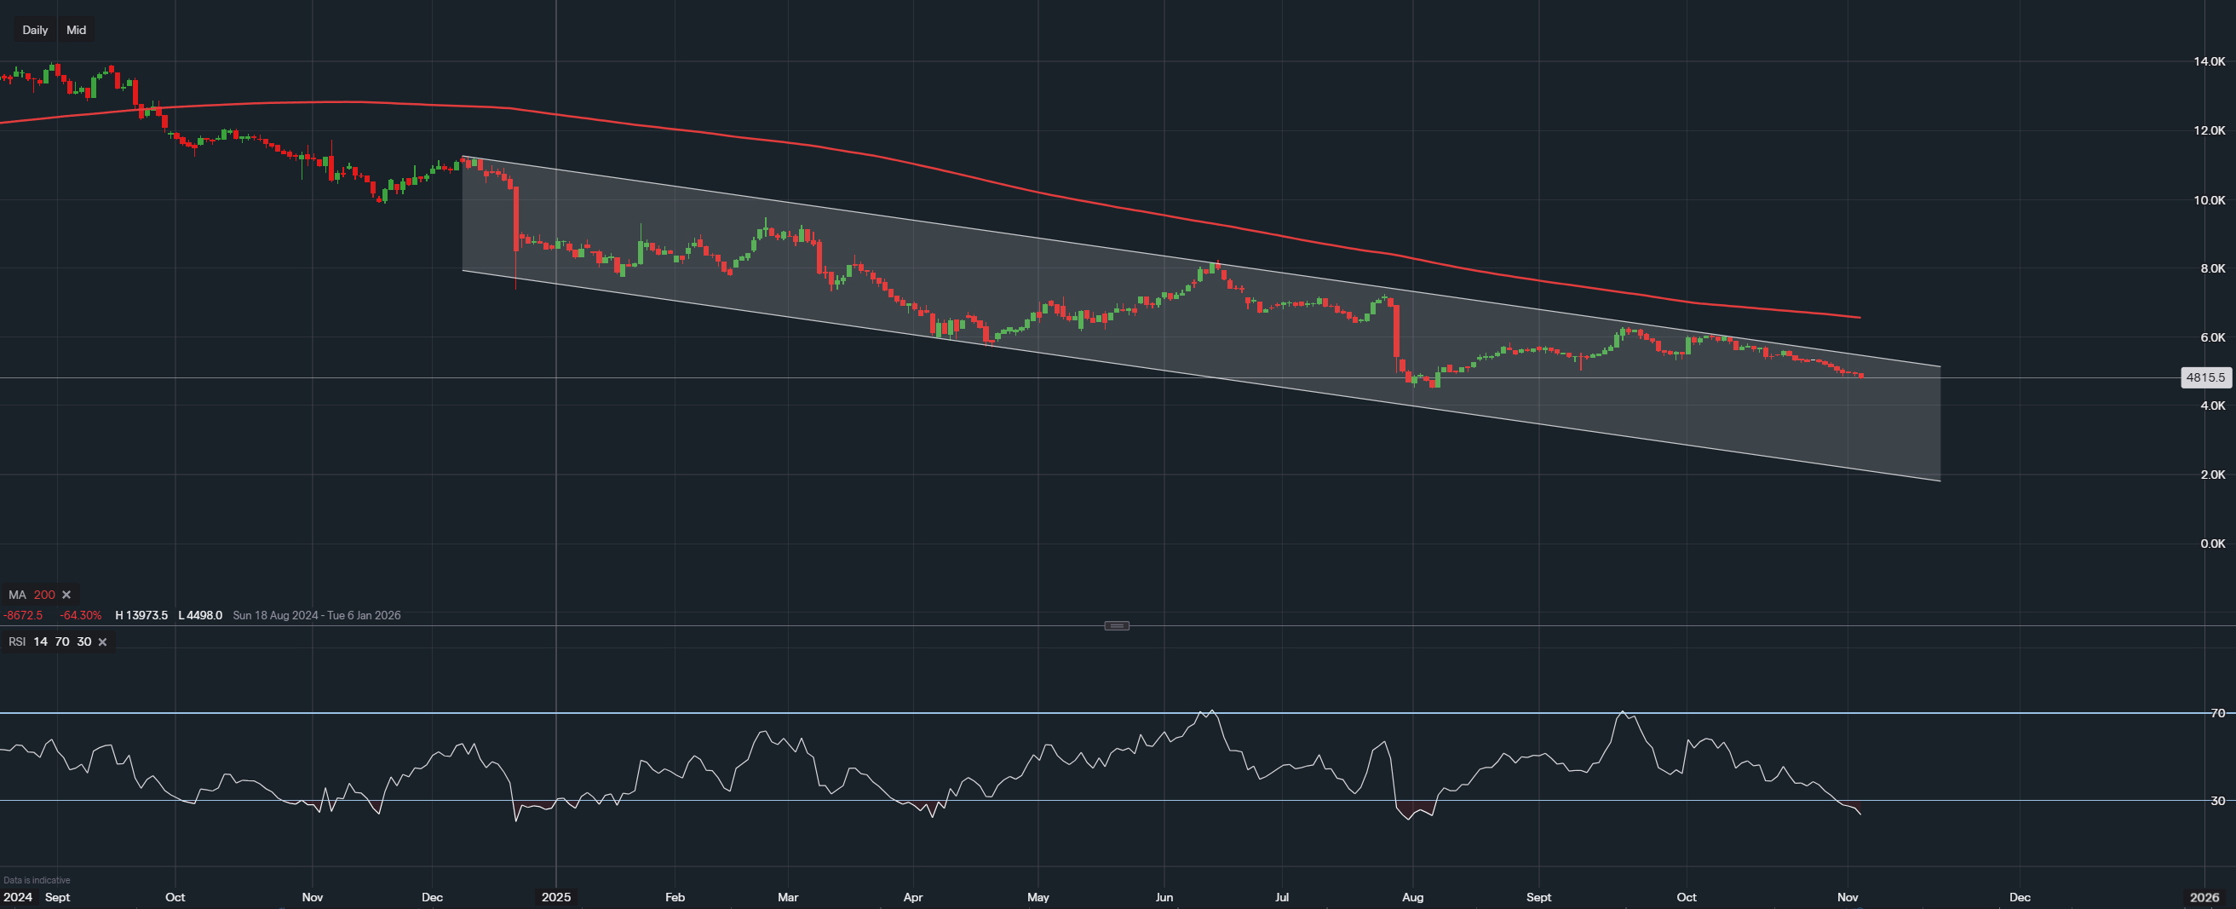
Task: Open the Daily timeframe selector
Action: point(35,31)
